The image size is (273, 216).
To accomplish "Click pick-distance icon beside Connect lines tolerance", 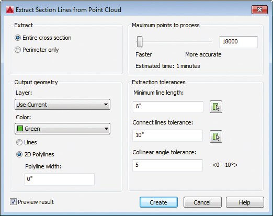I will 216,137.
